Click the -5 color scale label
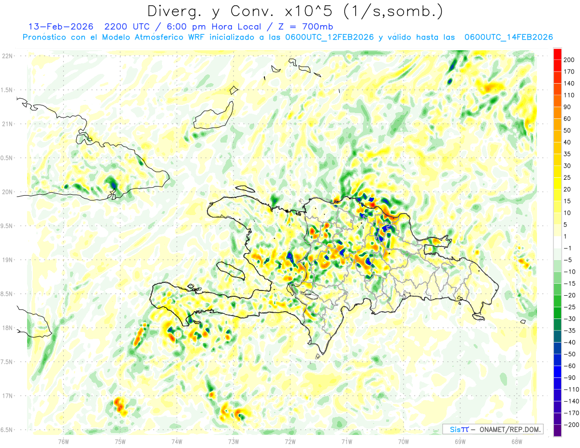Screen dimensions: 580x448 click(567, 260)
